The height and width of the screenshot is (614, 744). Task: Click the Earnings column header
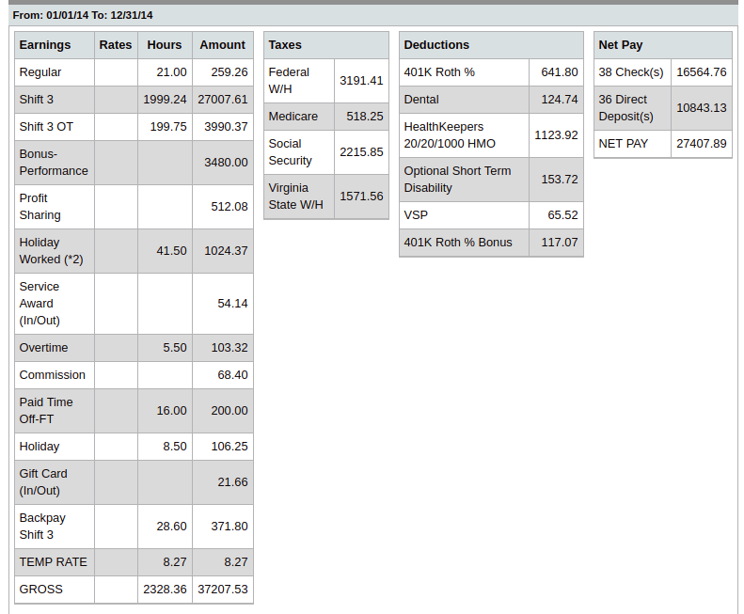point(45,45)
